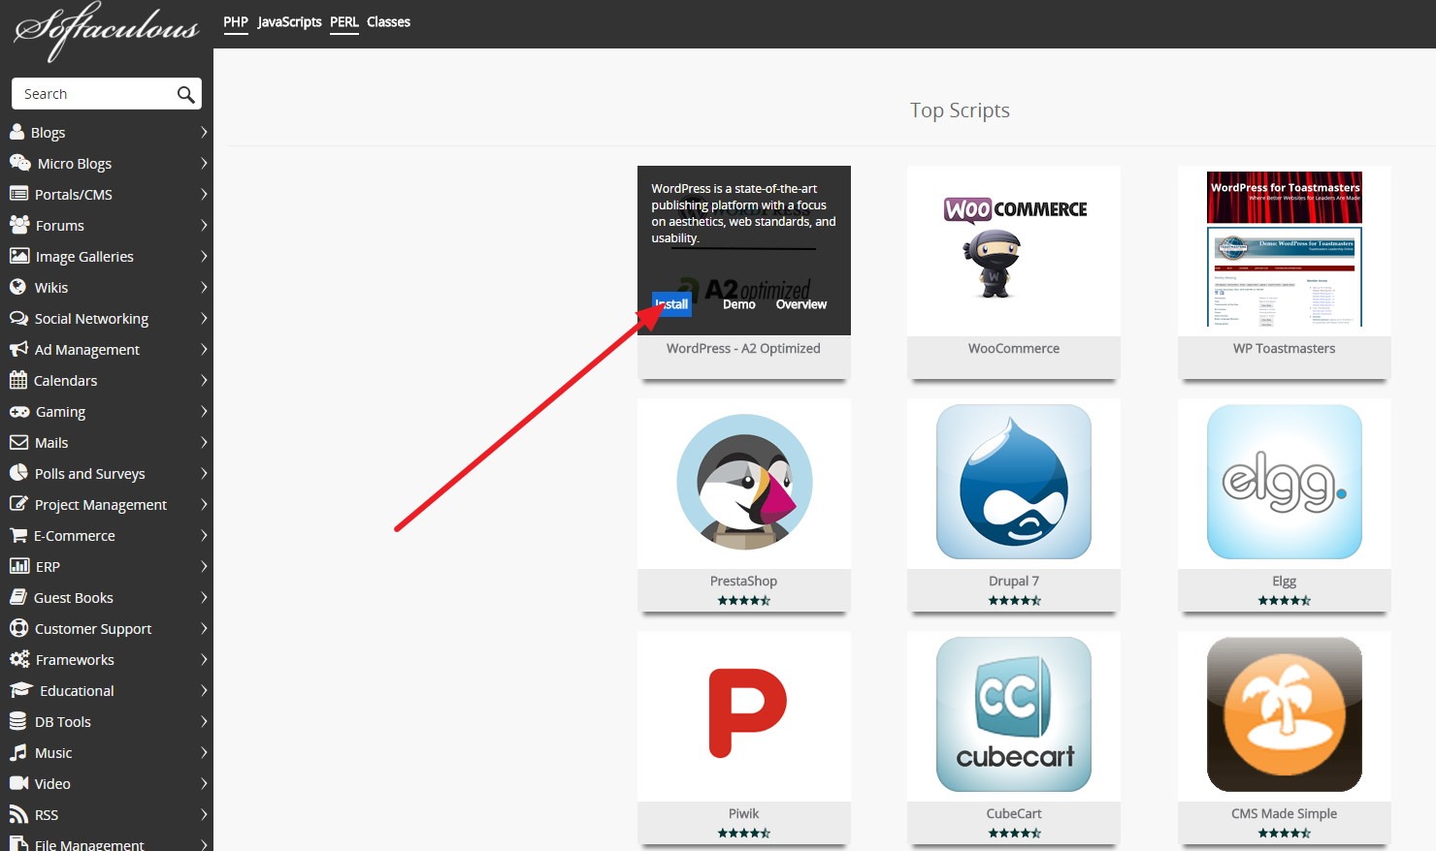Expand the Forums category chevron

point(204,225)
